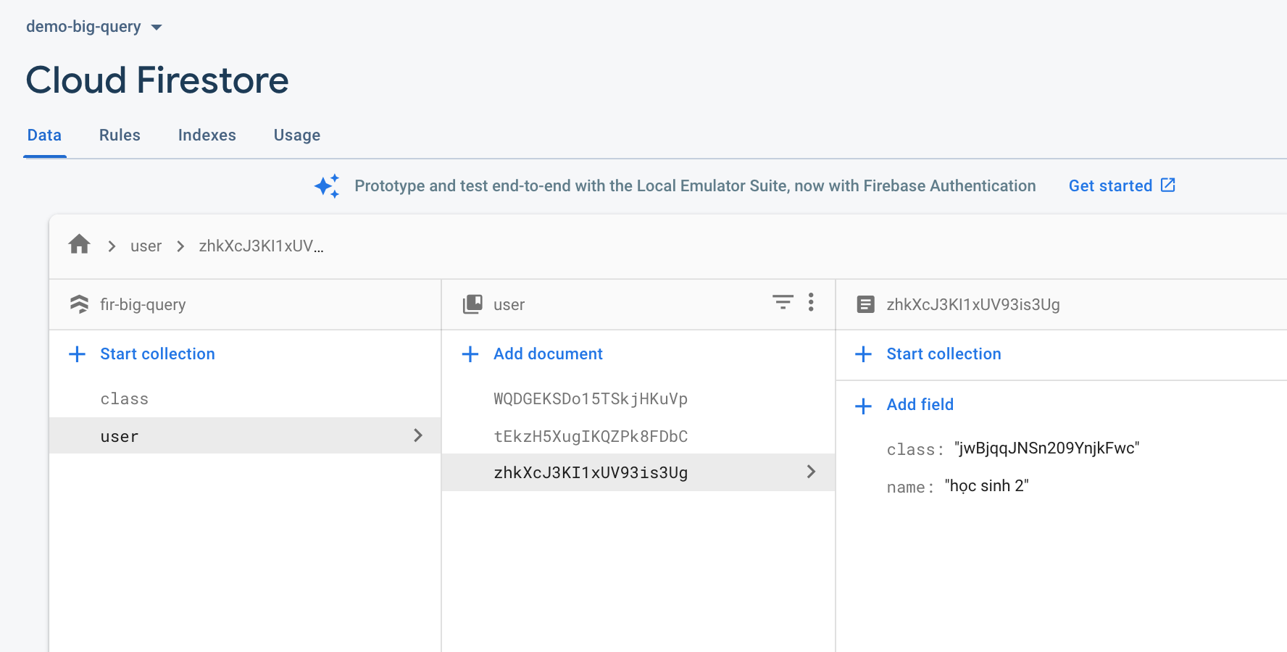This screenshot has height=652, width=1287.
Task: Open the three-dot overflow menu for user collection
Action: [811, 303]
